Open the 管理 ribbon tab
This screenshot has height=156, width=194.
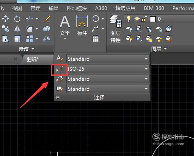pyautogui.click(x=35, y=8)
